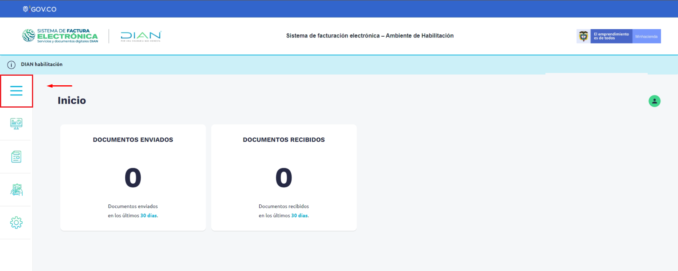Click the green user profile avatar

pos(654,101)
